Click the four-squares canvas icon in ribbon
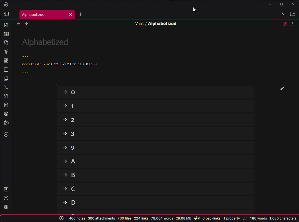The image size is (299, 222). [x=6, y=60]
